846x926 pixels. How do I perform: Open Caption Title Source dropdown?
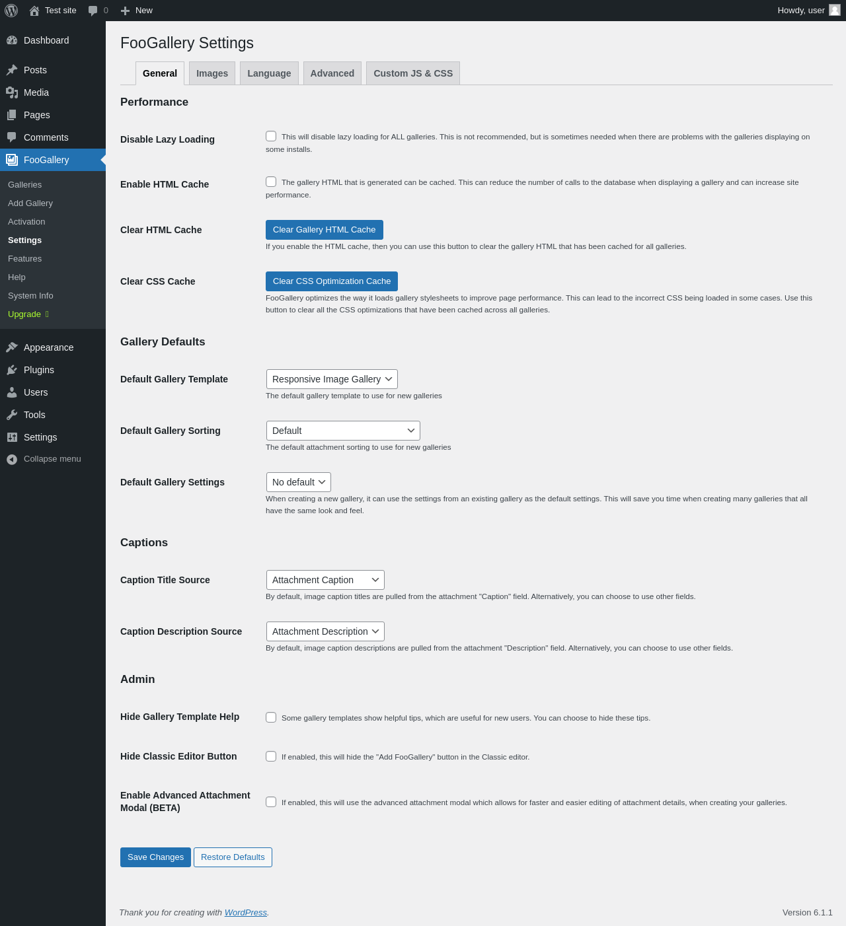pyautogui.click(x=325, y=580)
